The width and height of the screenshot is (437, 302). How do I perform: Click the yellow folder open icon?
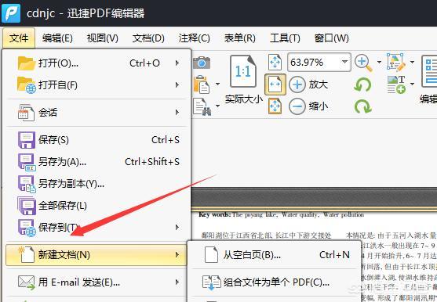(x=26, y=63)
